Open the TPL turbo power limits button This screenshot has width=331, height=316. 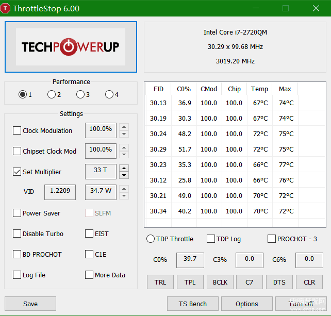click(190, 282)
